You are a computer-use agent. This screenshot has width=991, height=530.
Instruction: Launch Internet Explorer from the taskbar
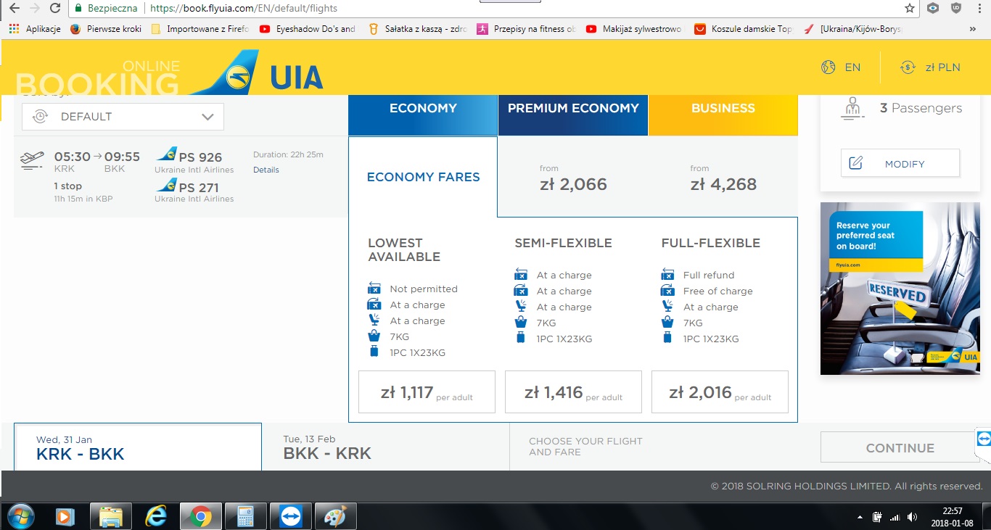coord(155,516)
